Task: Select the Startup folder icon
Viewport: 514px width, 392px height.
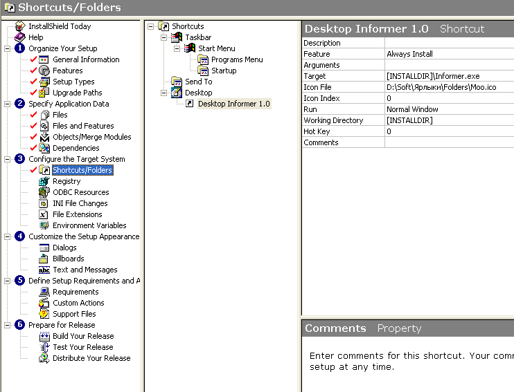Action: click(203, 71)
